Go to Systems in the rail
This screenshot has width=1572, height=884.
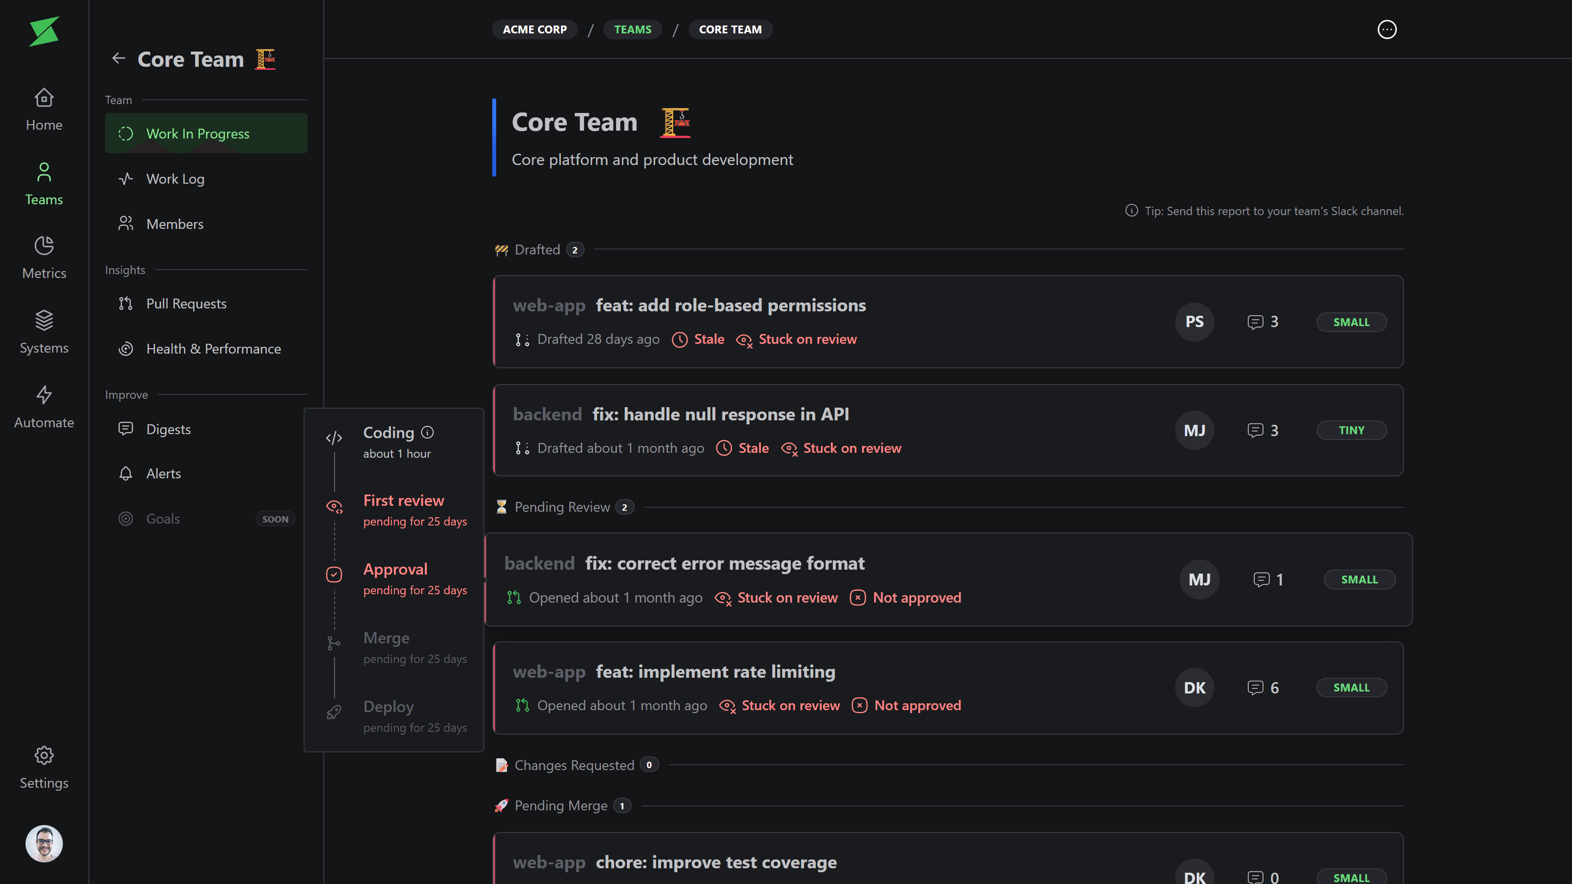(x=44, y=332)
